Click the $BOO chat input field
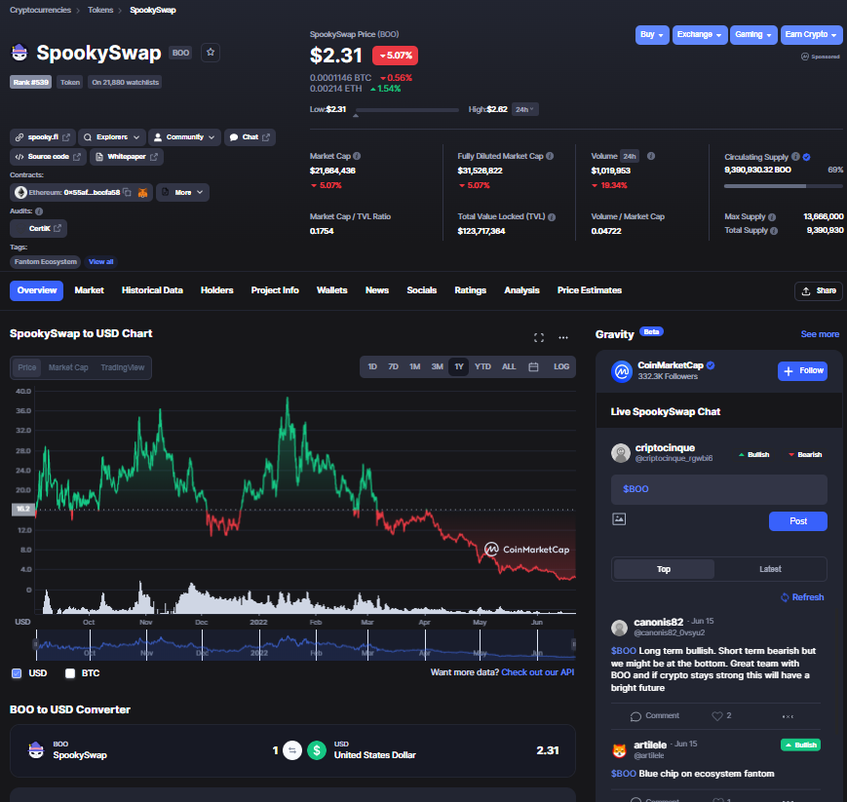Image resolution: width=847 pixels, height=802 pixels. (x=718, y=489)
